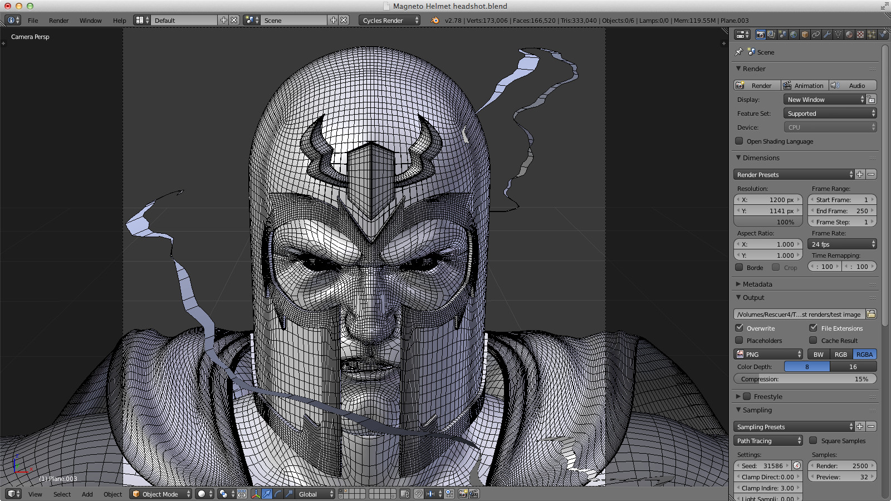Open the 24 fps frame rate dropdown
Screen dimensions: 891x501
pos(842,244)
